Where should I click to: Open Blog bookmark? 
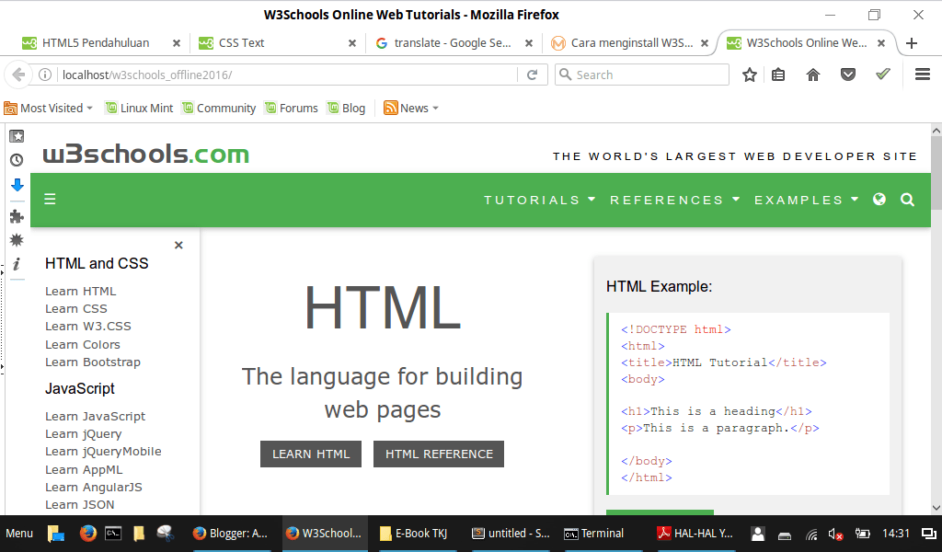tap(347, 109)
